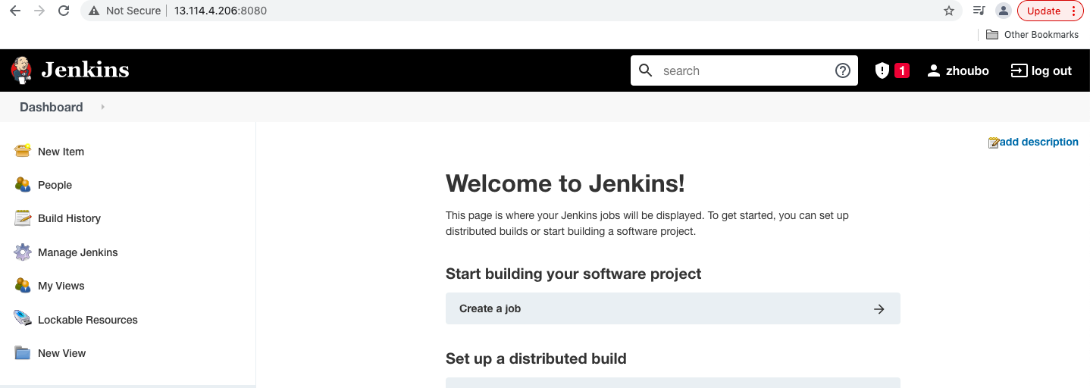Image resolution: width=1090 pixels, height=388 pixels.
Task: Click the red Update button in Chrome
Action: tap(1044, 11)
